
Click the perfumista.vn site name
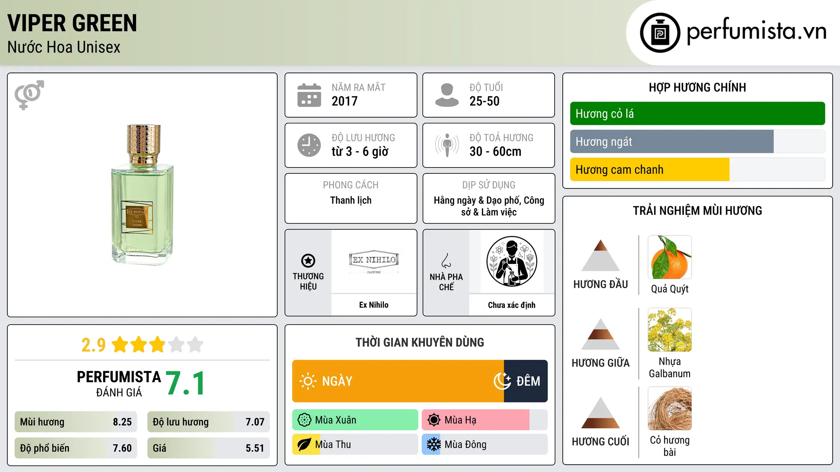tap(756, 32)
